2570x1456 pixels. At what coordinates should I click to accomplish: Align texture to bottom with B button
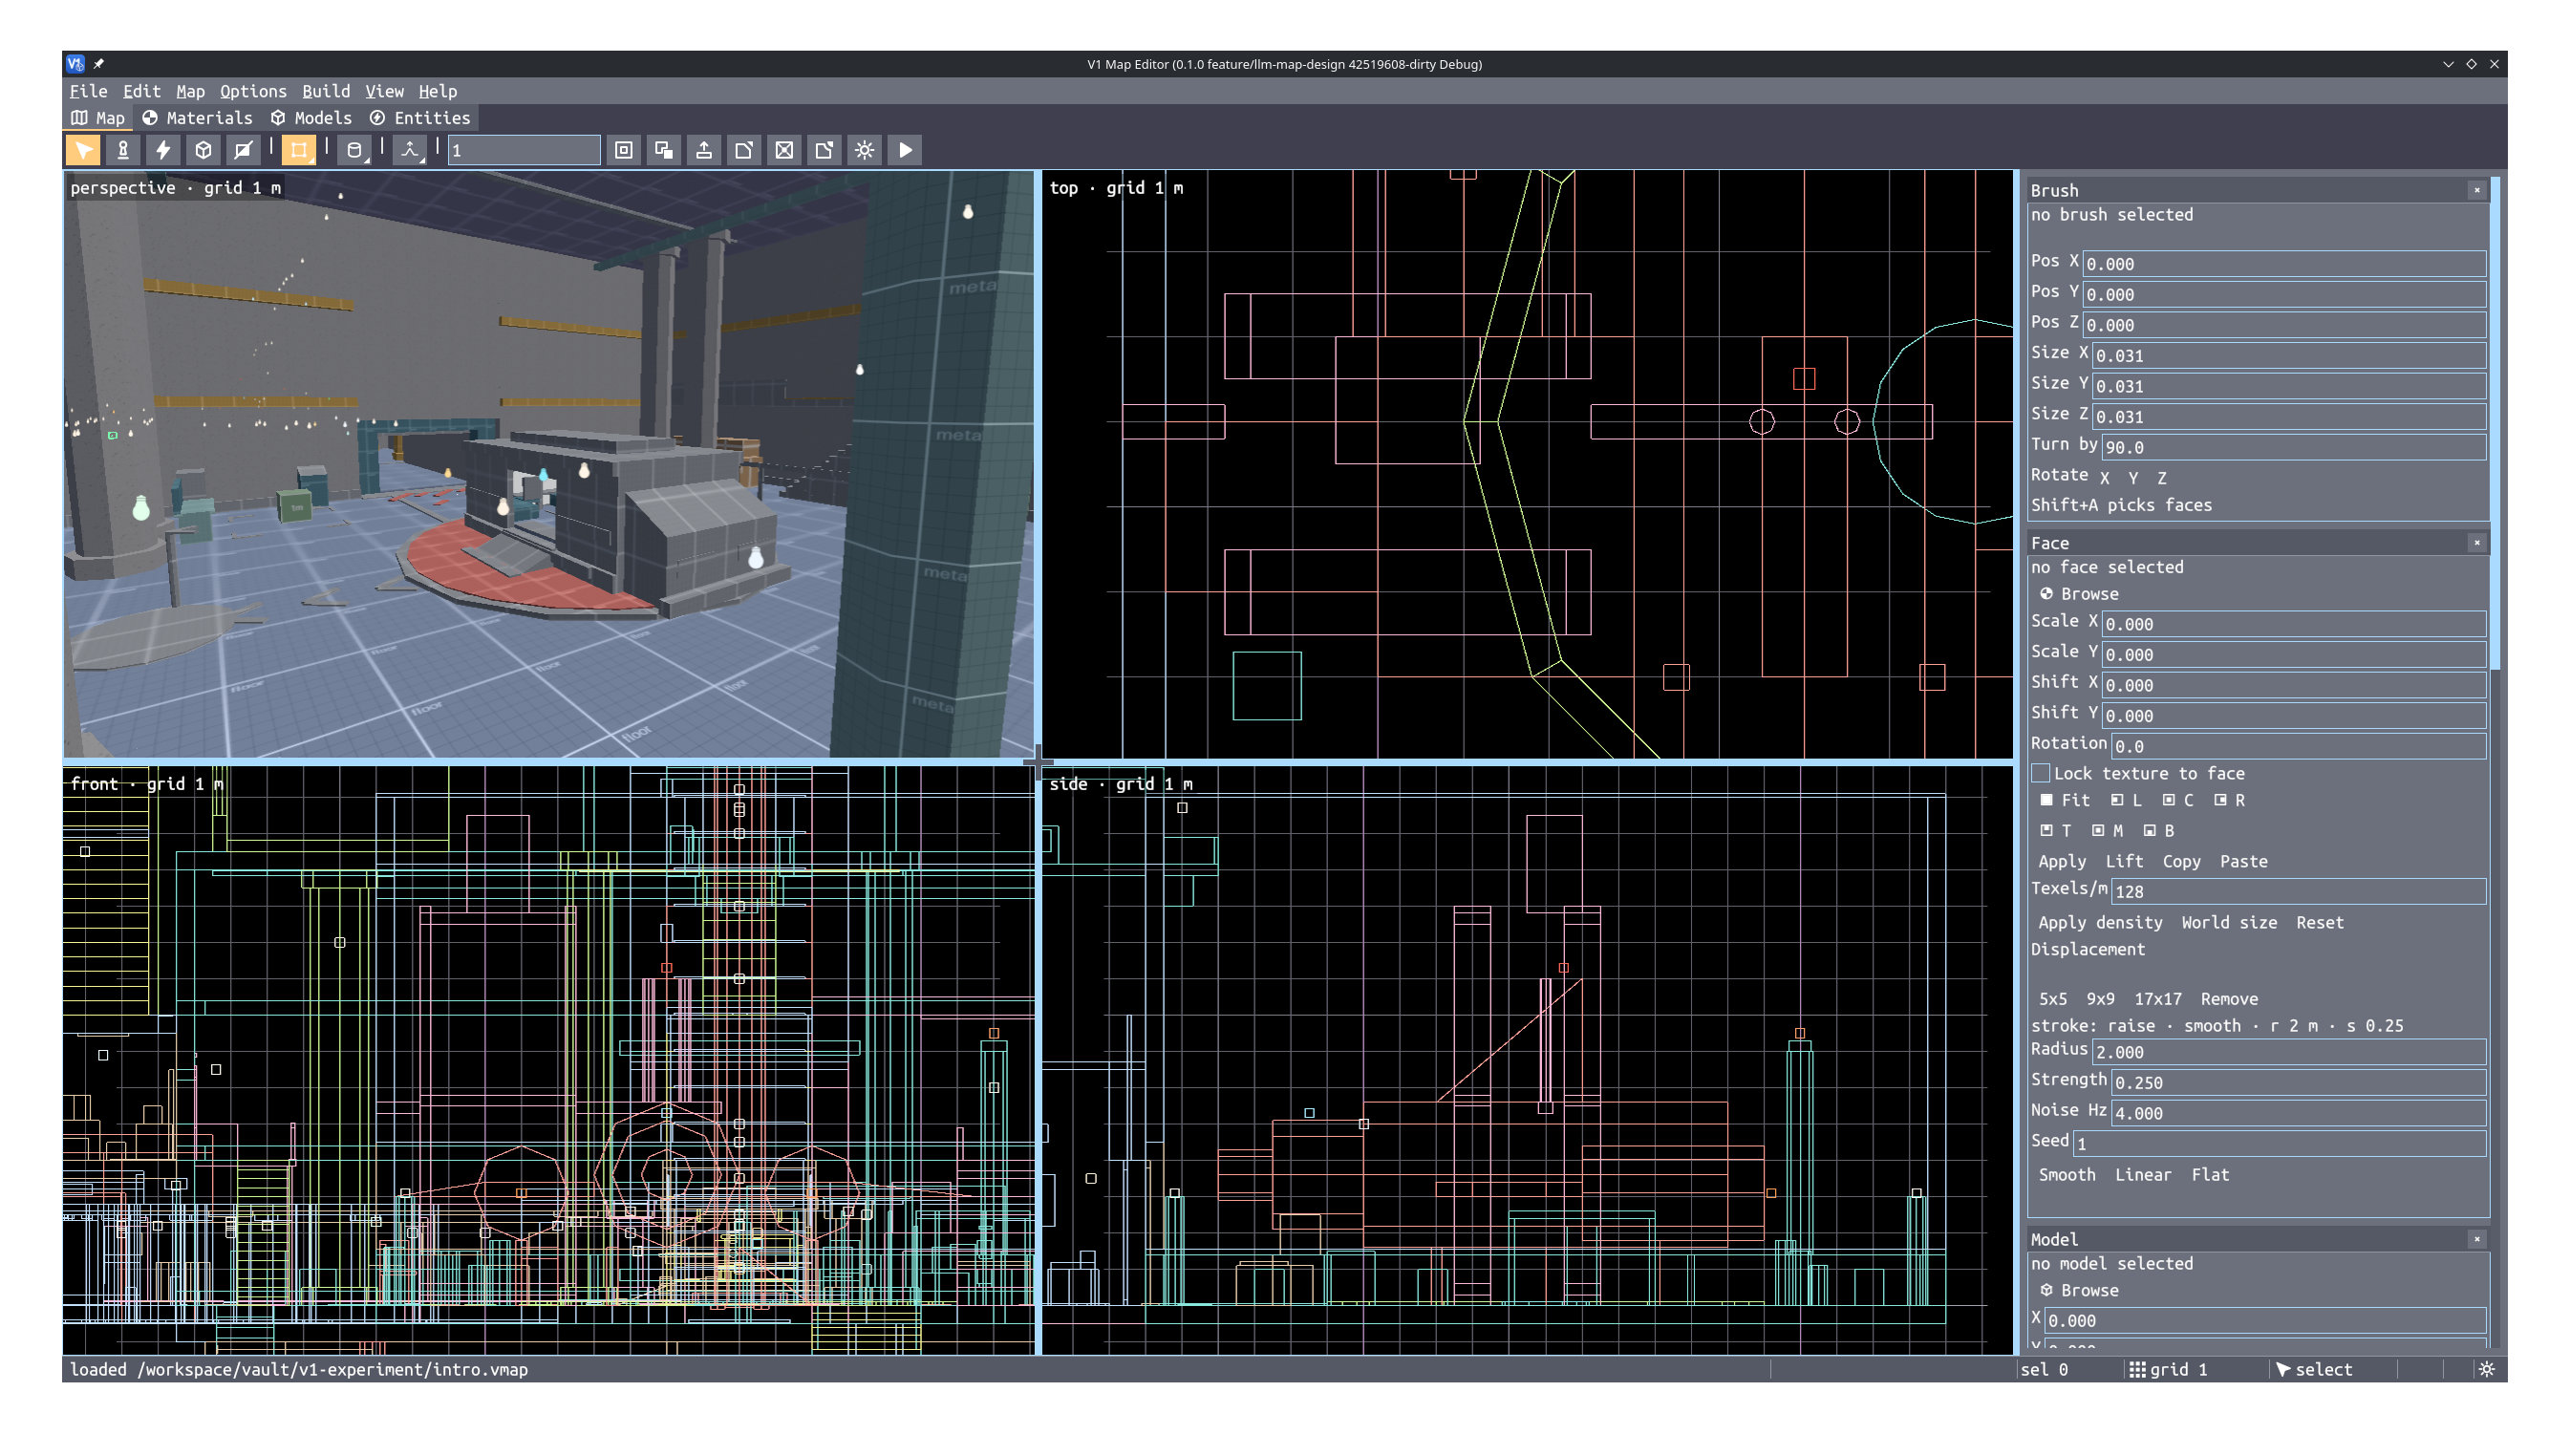click(x=2159, y=831)
